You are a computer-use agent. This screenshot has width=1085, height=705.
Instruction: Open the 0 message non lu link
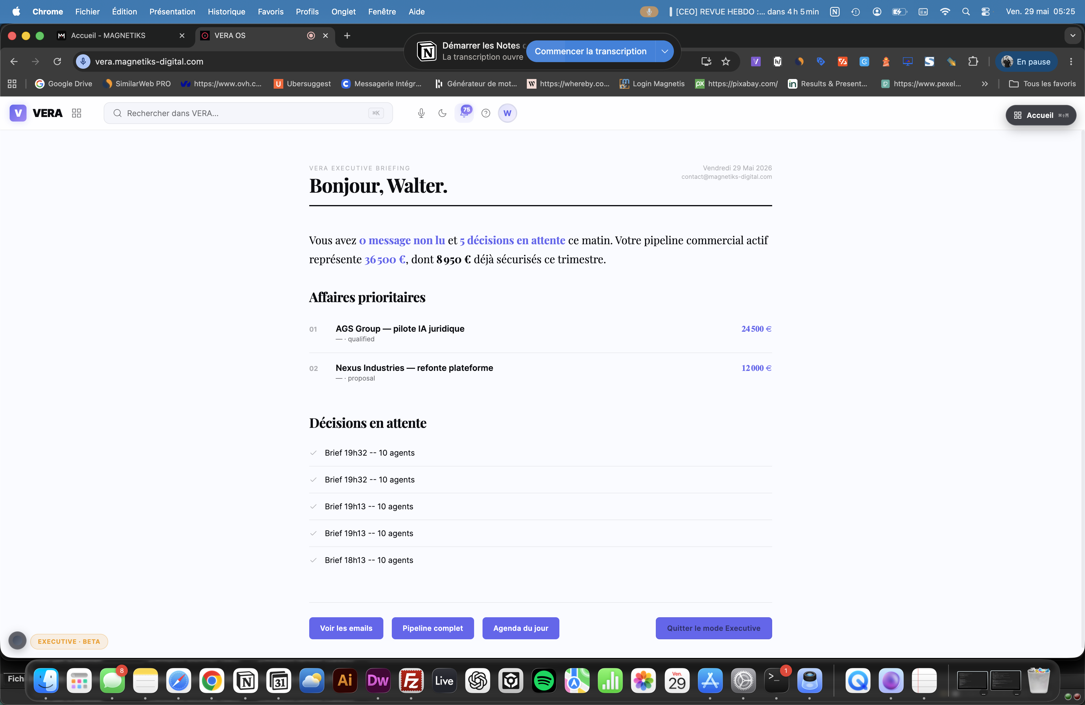[x=402, y=240]
